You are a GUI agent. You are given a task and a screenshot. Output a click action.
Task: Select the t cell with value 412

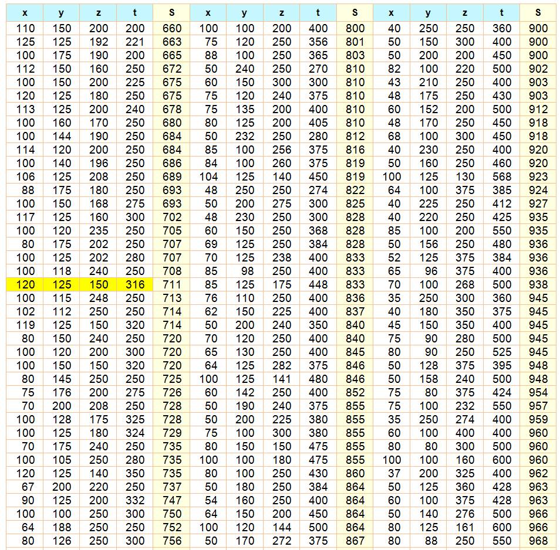pyautogui.click(x=501, y=203)
